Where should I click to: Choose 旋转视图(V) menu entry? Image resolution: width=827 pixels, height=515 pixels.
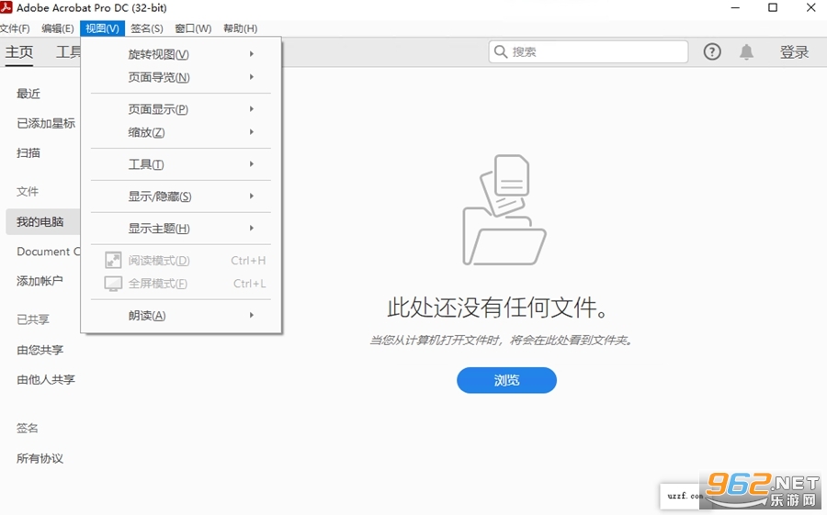click(181, 54)
